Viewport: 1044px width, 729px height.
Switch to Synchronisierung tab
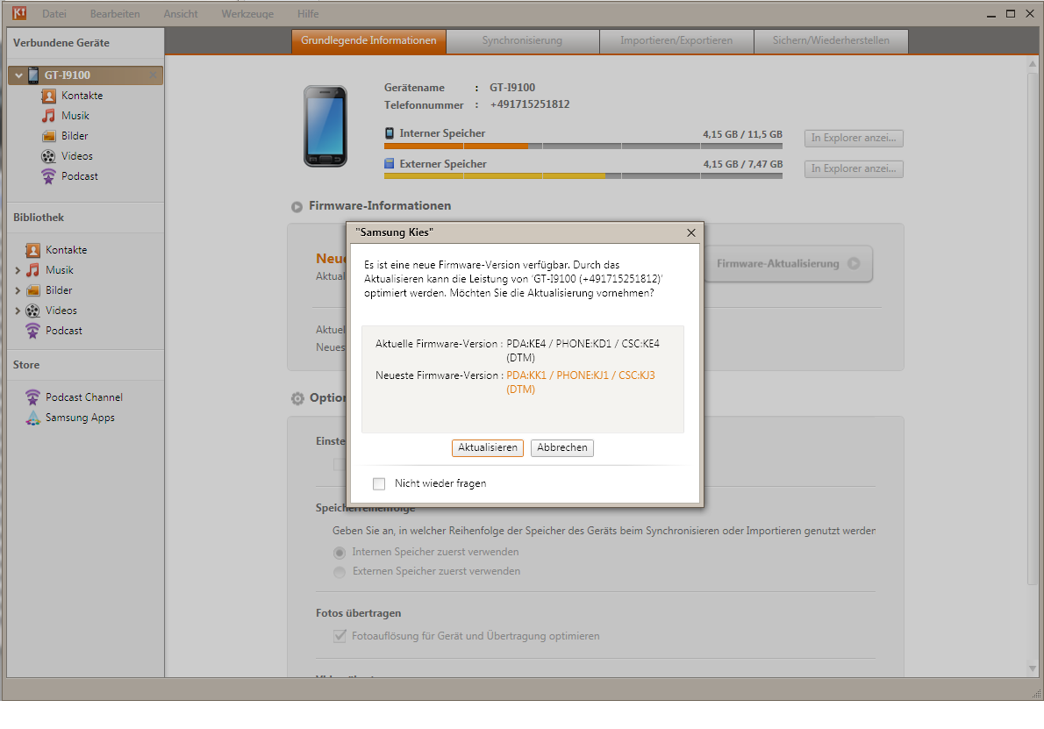[x=523, y=40]
